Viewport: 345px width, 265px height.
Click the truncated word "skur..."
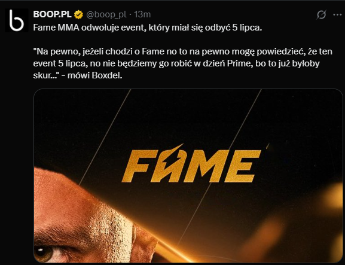click(x=44, y=75)
